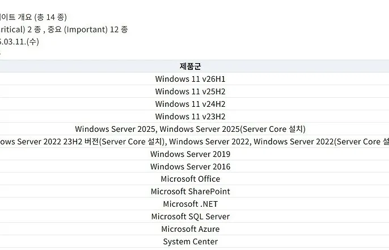
Task: Click the System Center row
Action: coord(191,241)
